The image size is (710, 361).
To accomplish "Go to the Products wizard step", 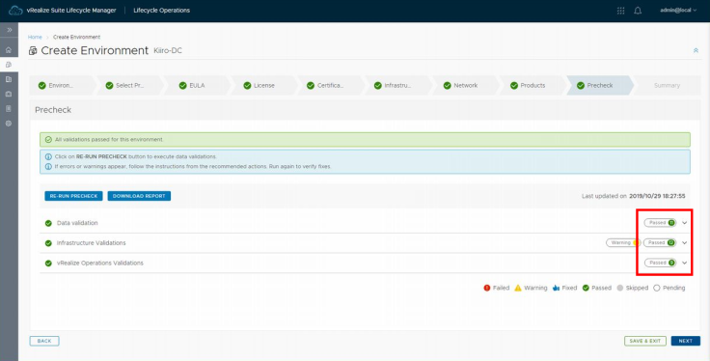I will click(x=532, y=85).
